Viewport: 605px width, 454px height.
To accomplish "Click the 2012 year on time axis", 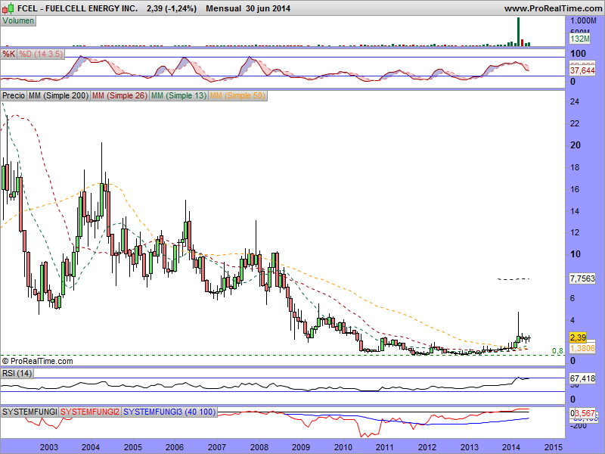I will point(427,447).
